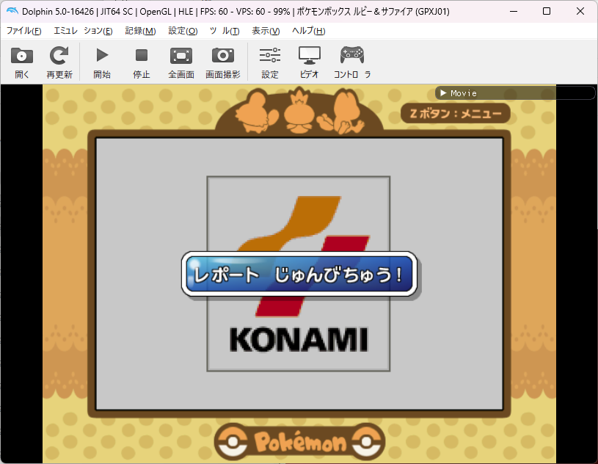Click the Dolphin logo in the title bar
The height and width of the screenshot is (464, 598).
click(x=12, y=11)
